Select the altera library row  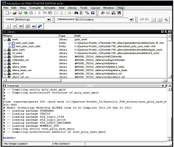[x=85, y=63]
